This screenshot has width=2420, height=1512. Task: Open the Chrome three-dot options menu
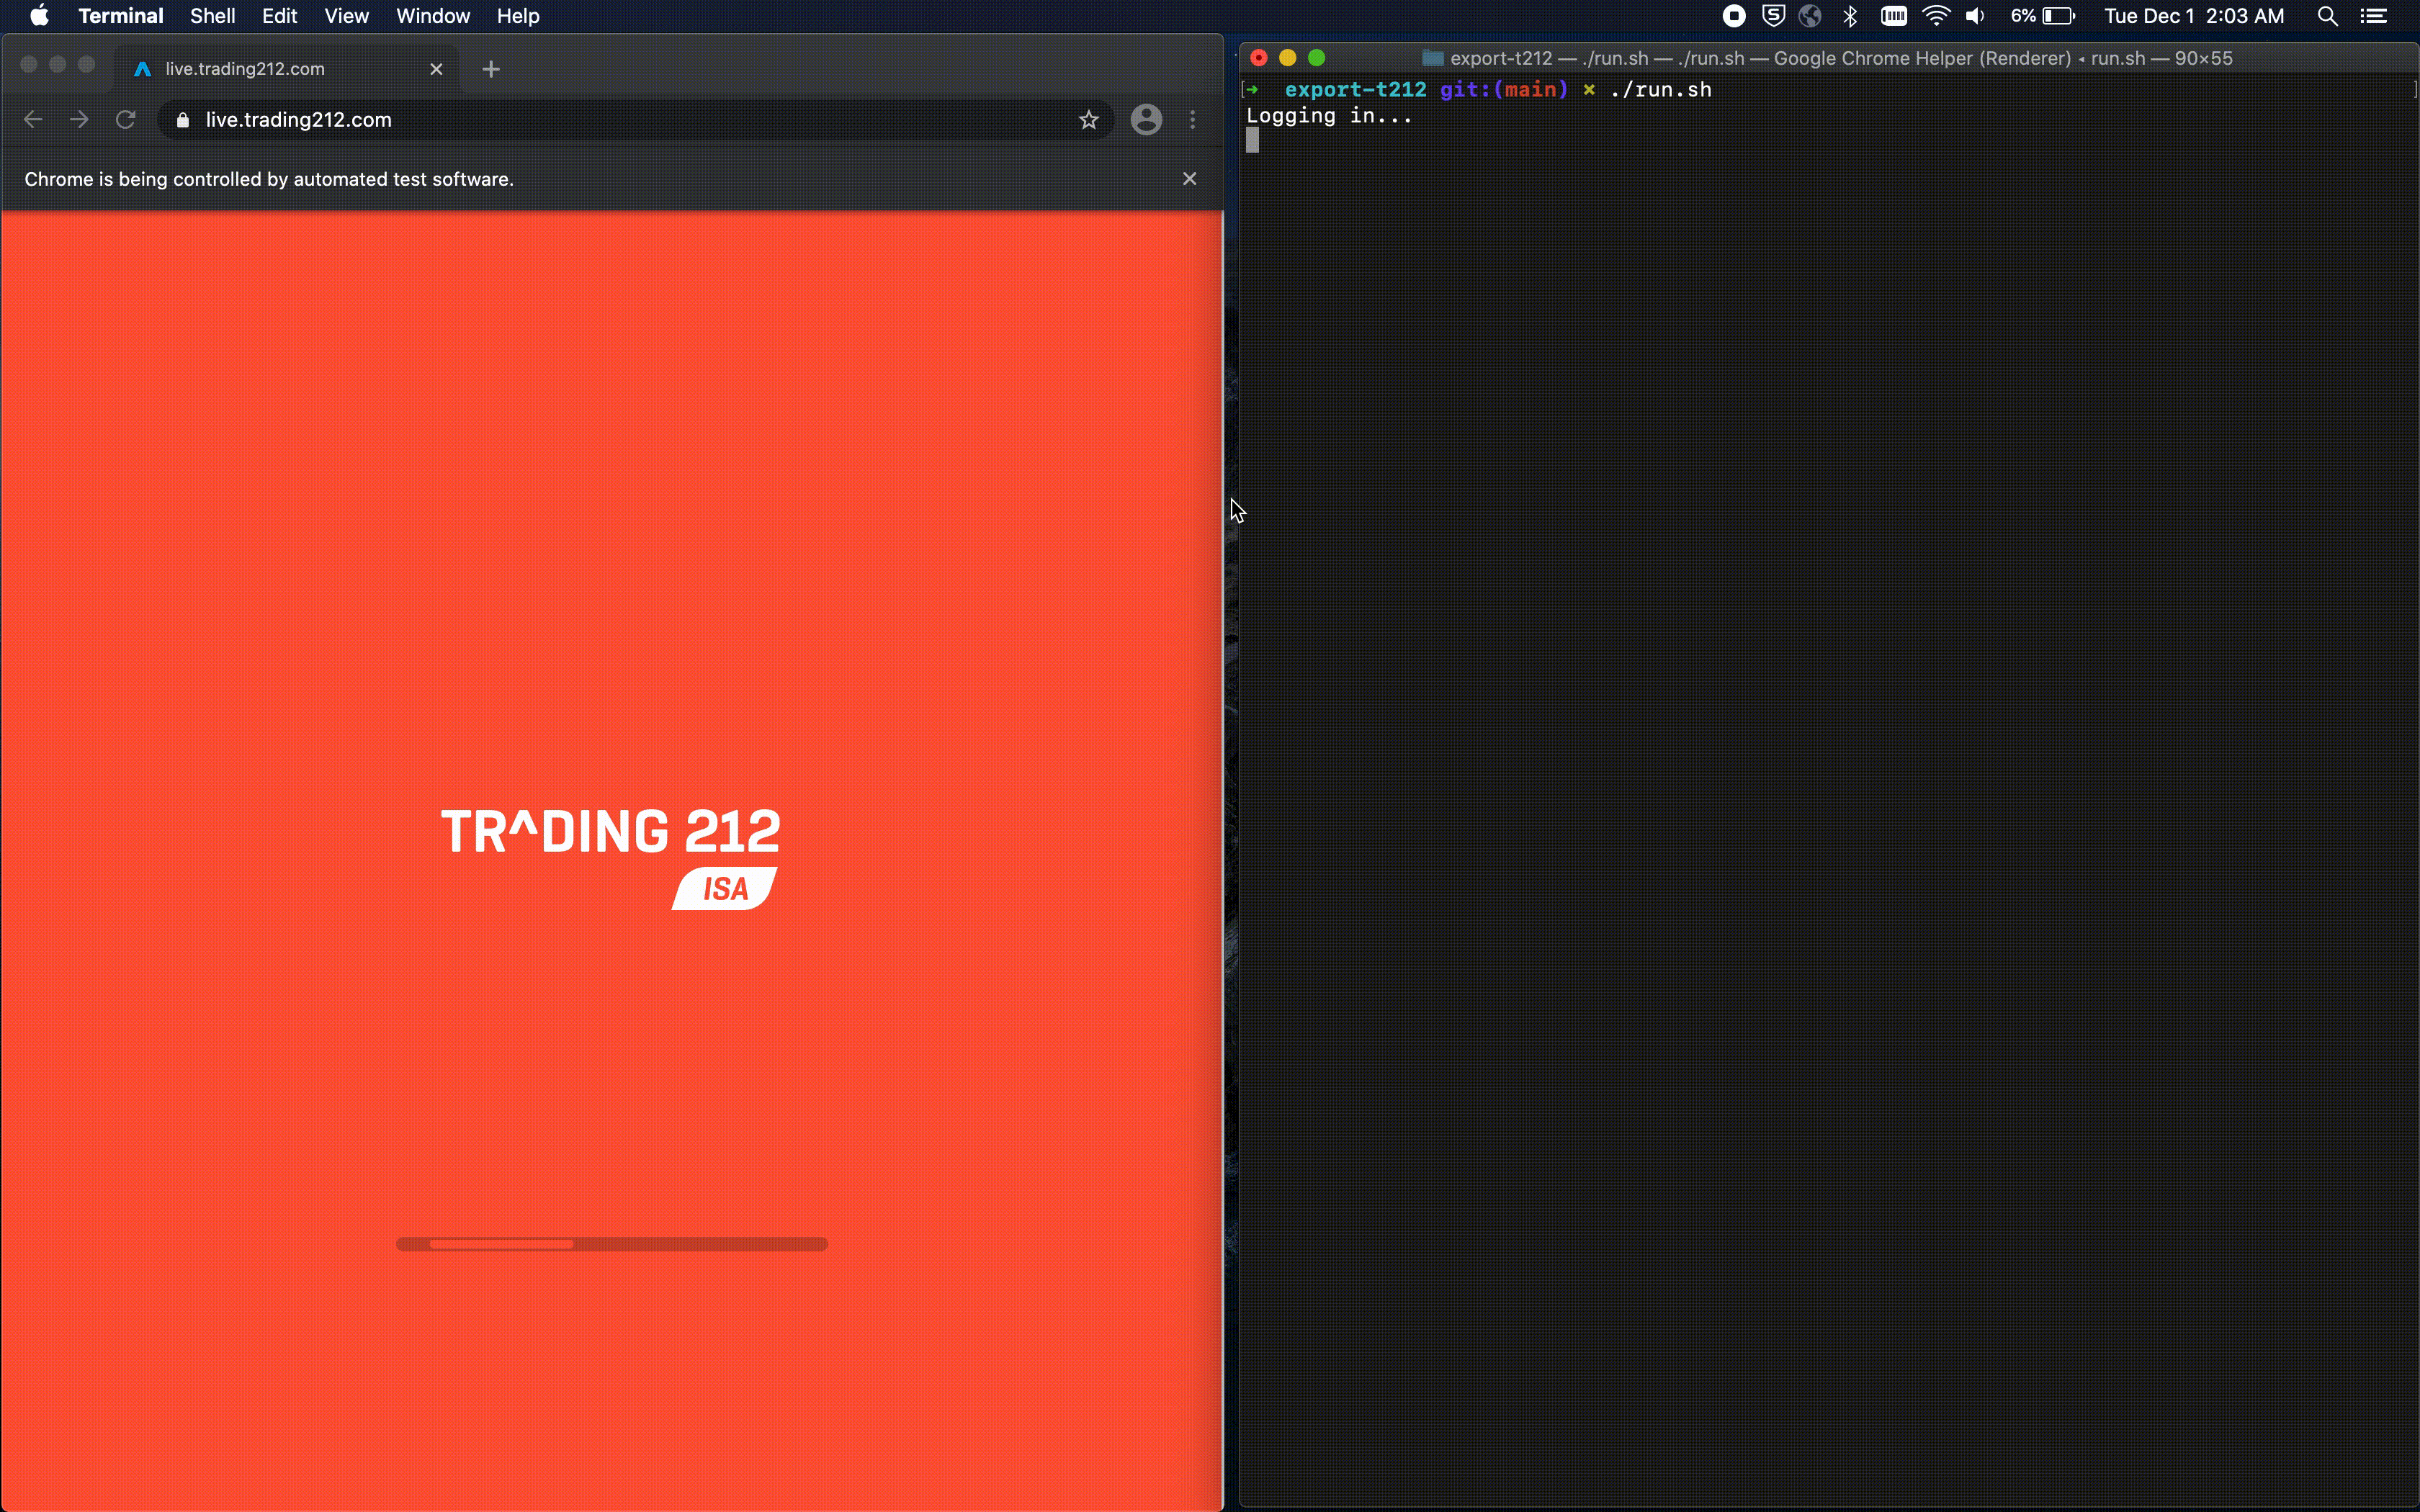pos(1193,119)
